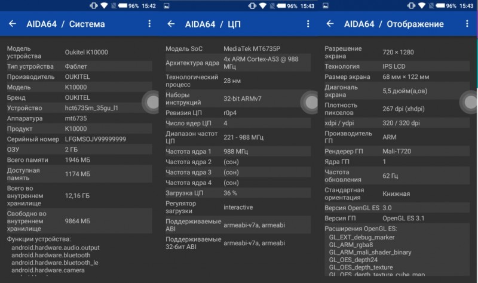Select internal storage total 12,16 ГБ
Image resolution: width=478 pixels, height=283 pixels.
tap(77, 196)
